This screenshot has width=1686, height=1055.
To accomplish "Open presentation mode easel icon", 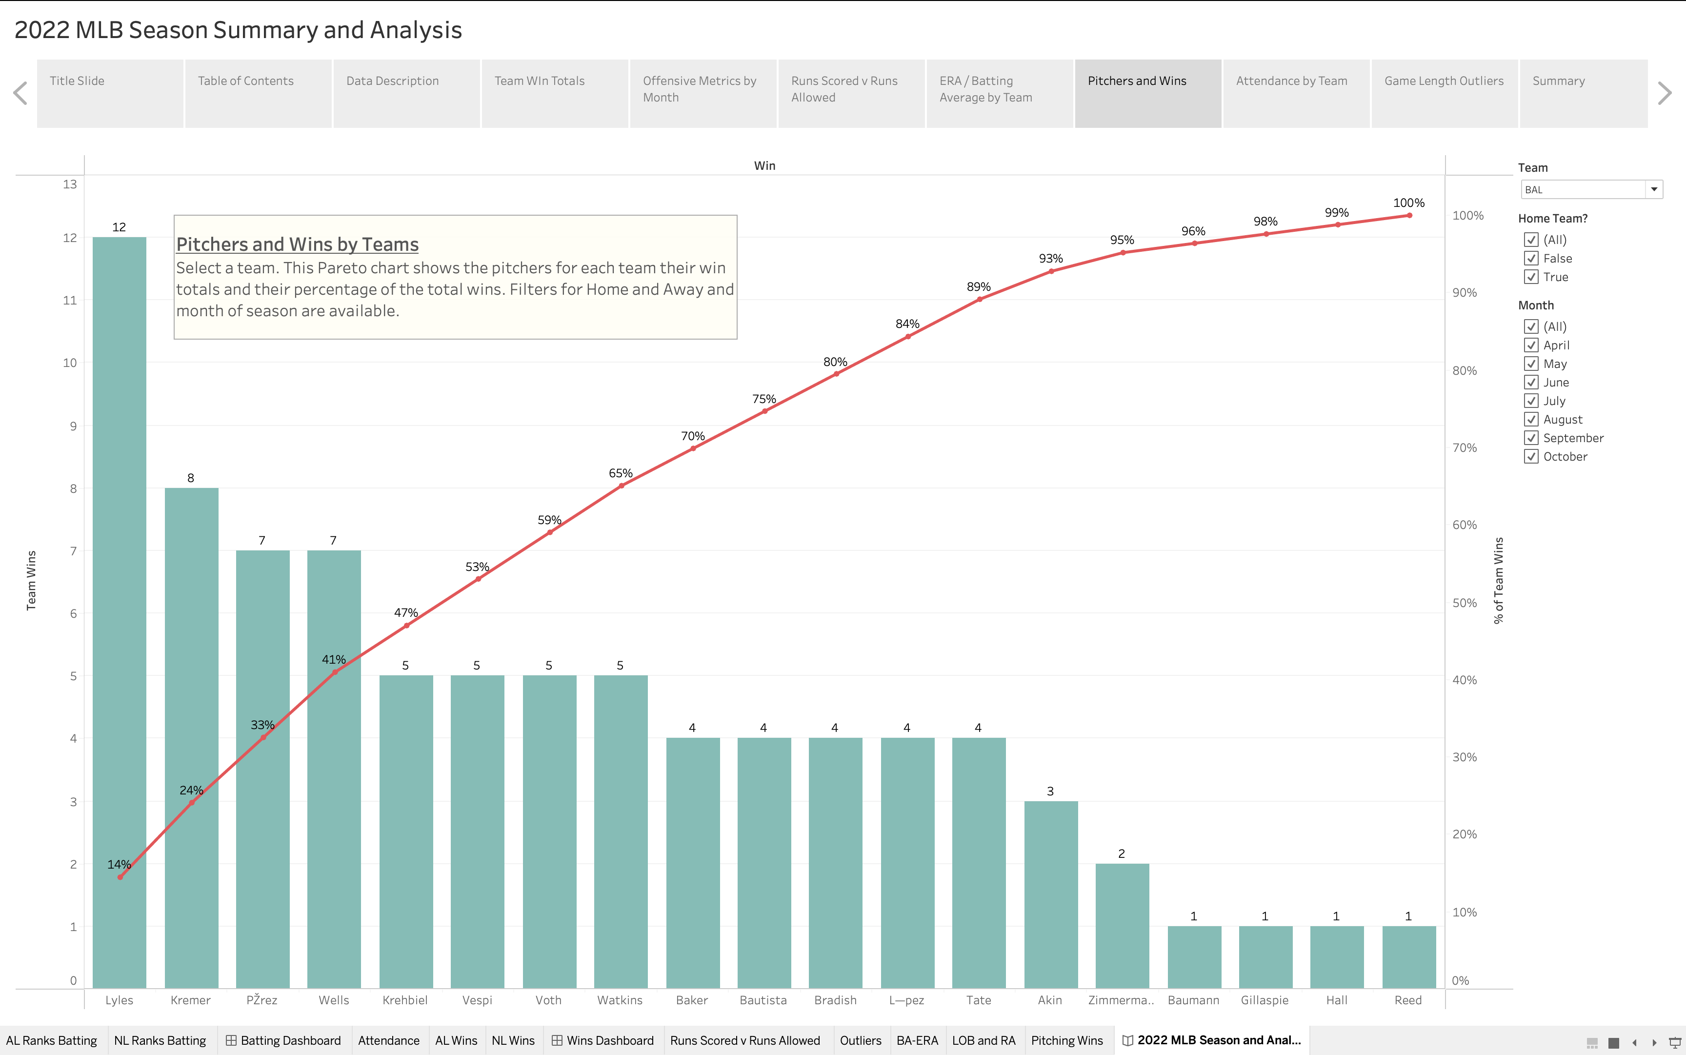I will (x=1674, y=1042).
